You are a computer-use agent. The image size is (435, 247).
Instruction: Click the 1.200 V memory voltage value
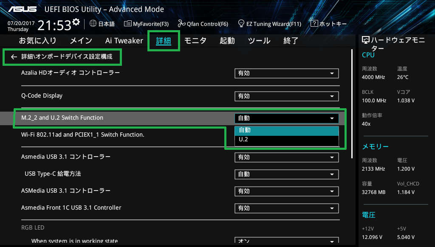pos(406,169)
